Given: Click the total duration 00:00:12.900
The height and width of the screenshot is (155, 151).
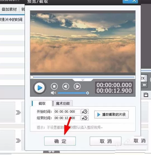Looking at the screenshot, I should coord(114,91).
